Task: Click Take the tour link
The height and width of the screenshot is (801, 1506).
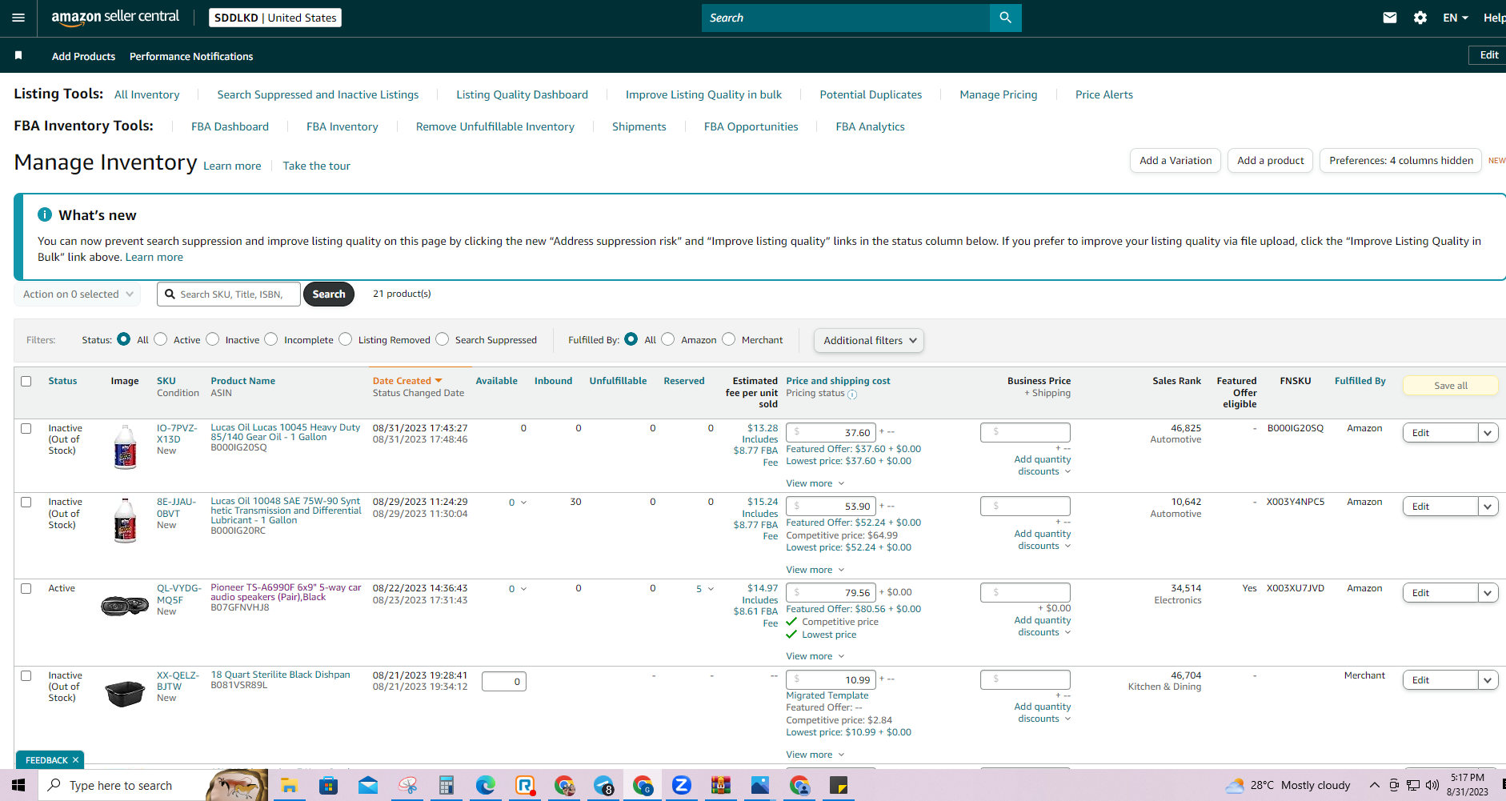Action: (x=316, y=166)
